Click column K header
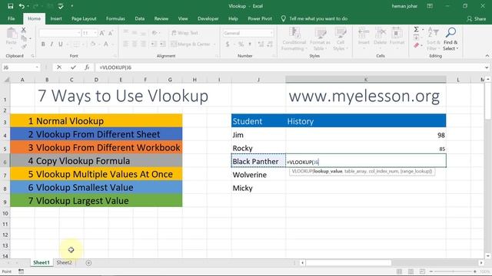 pyautogui.click(x=366, y=80)
